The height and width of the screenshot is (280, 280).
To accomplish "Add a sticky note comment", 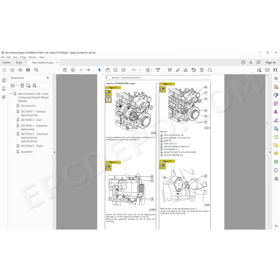I will tap(170, 70).
